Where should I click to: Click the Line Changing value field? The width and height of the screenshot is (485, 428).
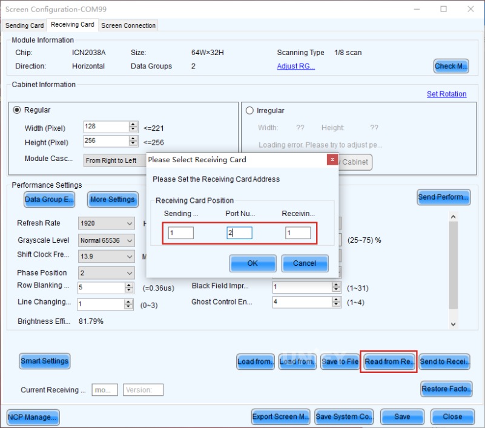coord(101,304)
